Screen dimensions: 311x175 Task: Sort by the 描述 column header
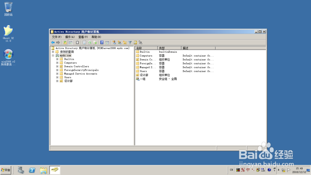point(198,48)
